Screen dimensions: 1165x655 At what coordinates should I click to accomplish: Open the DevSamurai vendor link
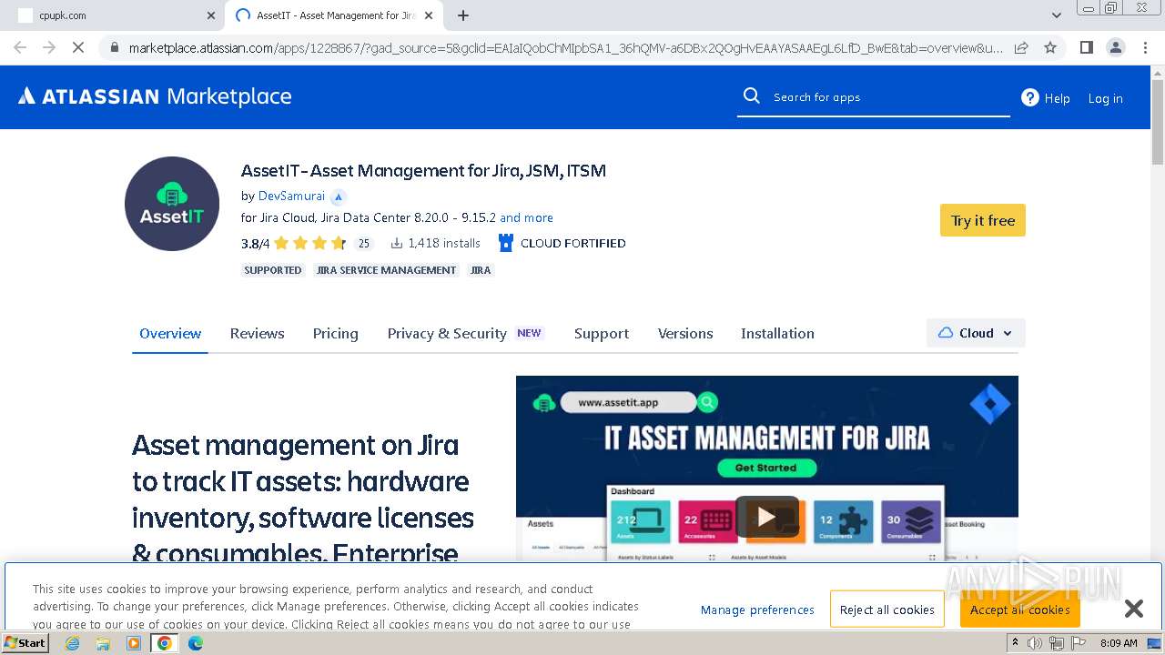[291, 196]
